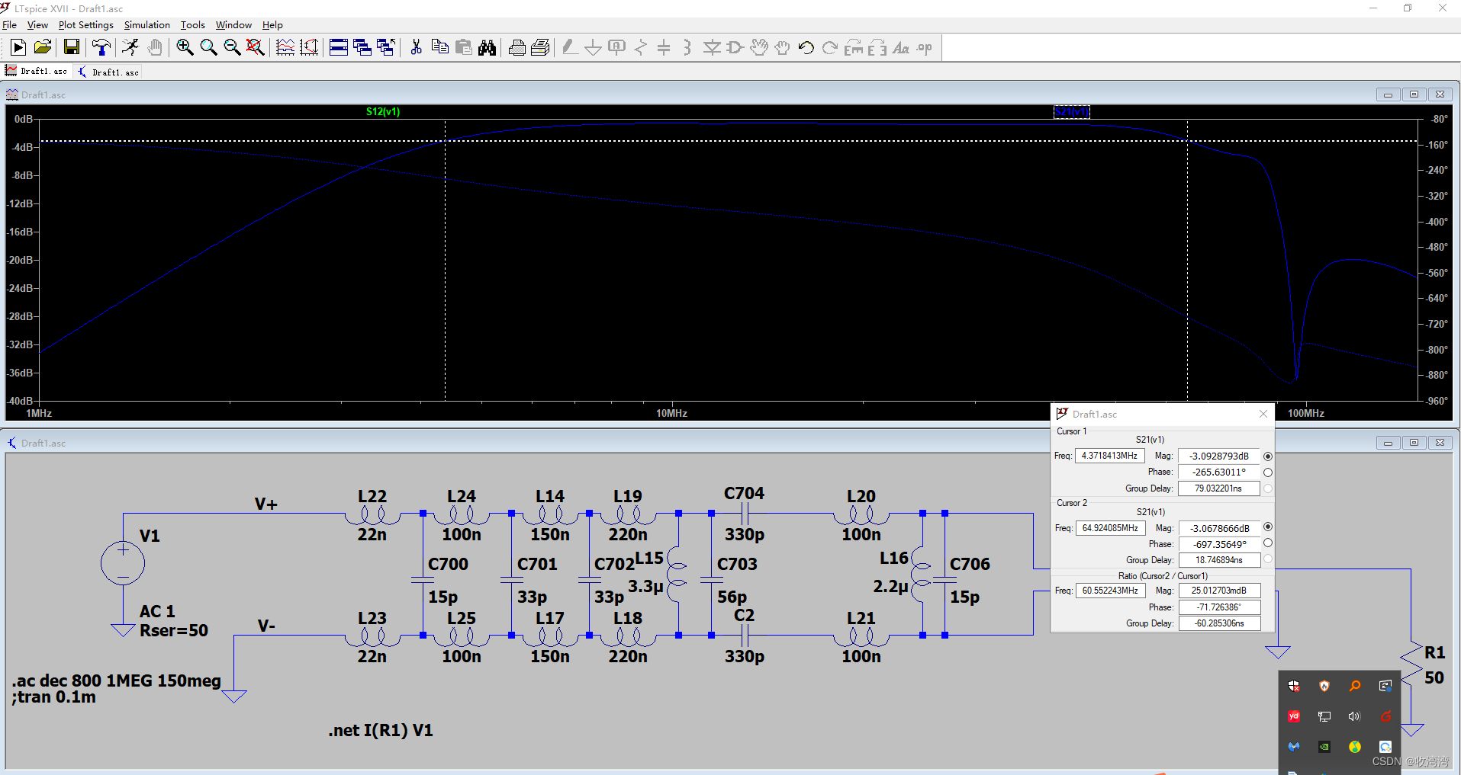Select the Pan magnifier tool
1461x775 pixels.
[208, 47]
